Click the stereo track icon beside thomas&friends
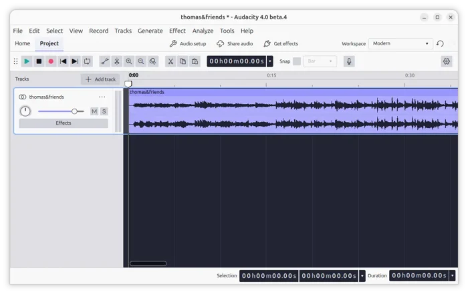This screenshot has width=468, height=294. 22,97
